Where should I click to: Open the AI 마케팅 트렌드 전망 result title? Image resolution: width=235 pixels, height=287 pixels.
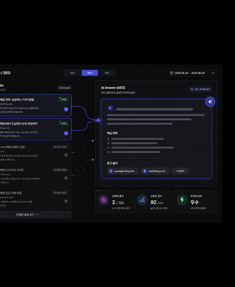[x=12, y=147]
